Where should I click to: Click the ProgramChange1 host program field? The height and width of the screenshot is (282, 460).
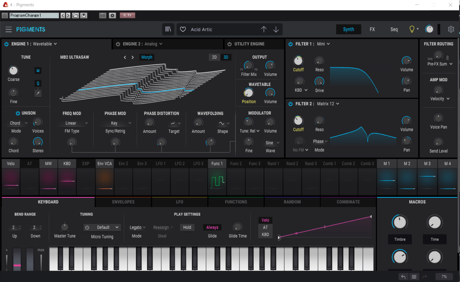click(x=34, y=15)
